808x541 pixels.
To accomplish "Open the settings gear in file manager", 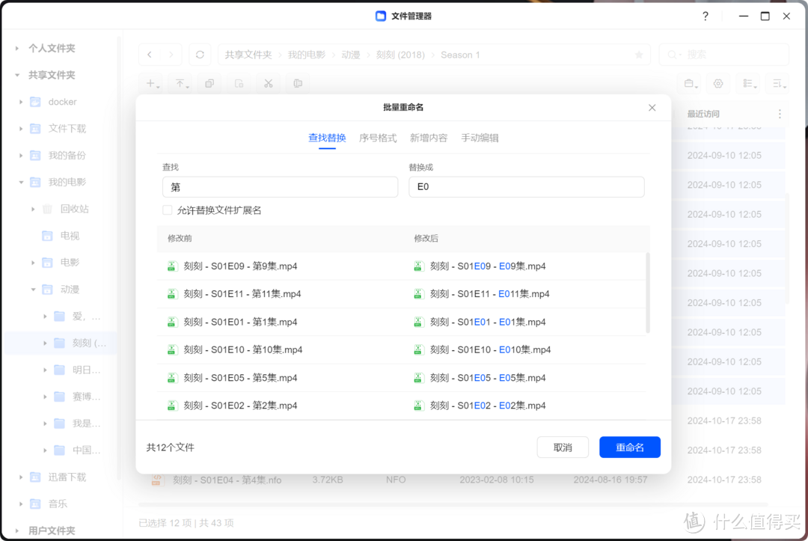I will (x=718, y=83).
